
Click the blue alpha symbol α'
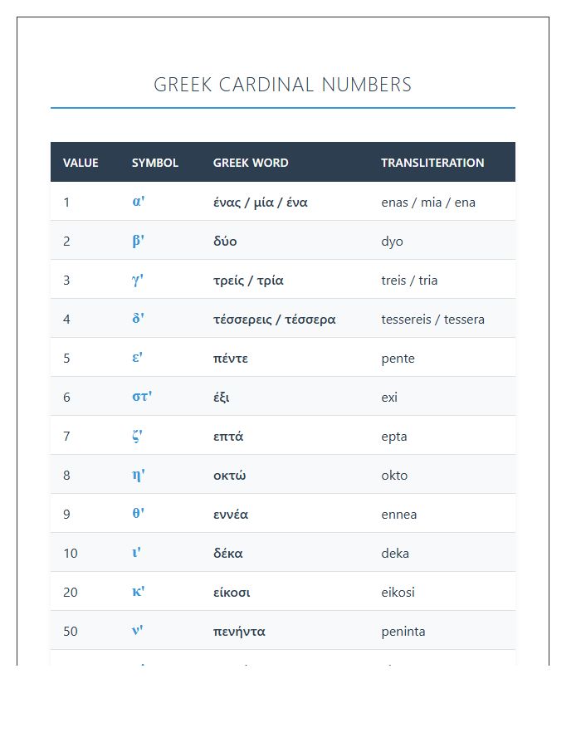tap(139, 202)
